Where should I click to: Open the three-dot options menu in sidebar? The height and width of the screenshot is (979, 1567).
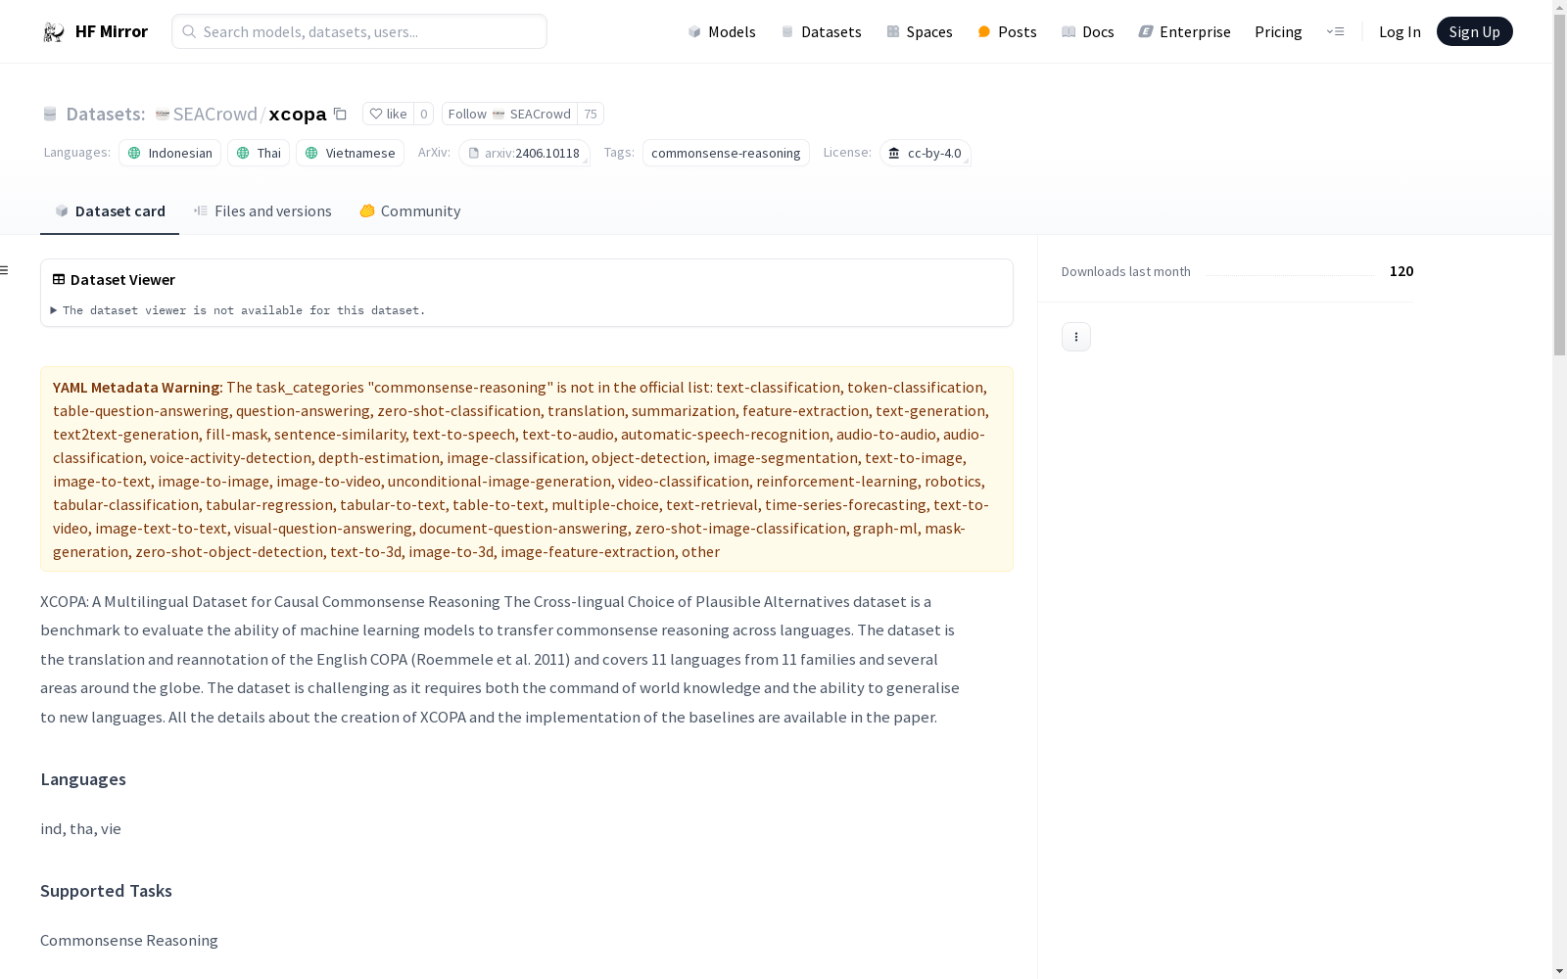pos(1076,337)
